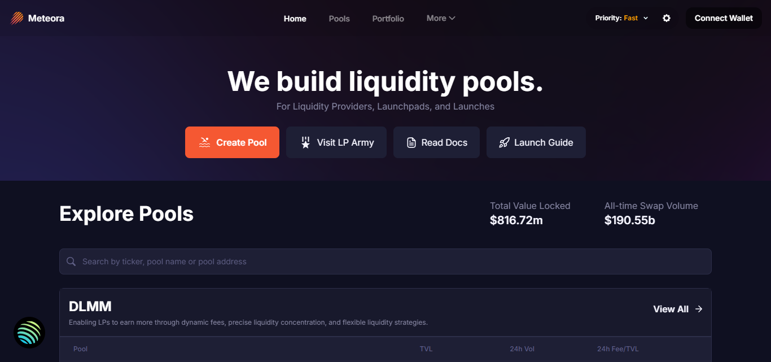Viewport: 771px width, 362px height.
Task: Open the Portfolio tab
Action: pos(388,19)
